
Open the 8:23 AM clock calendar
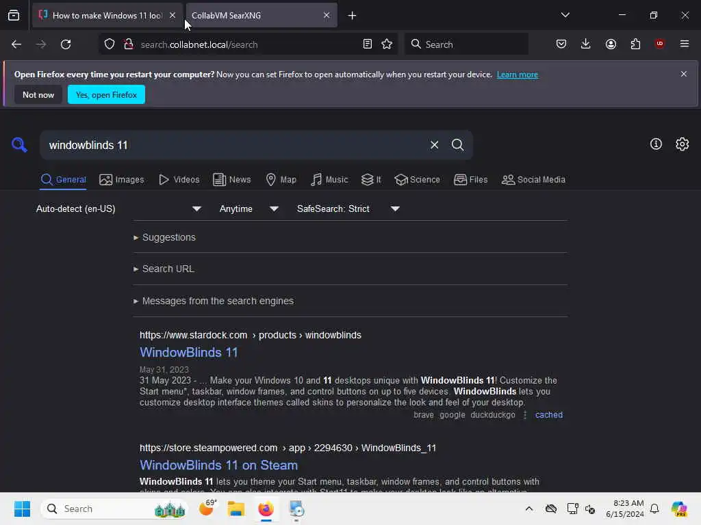click(x=624, y=509)
